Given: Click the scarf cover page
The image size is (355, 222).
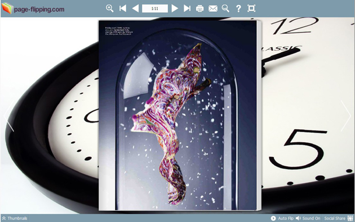Looking at the screenshot, I should pyautogui.click(x=177, y=115).
